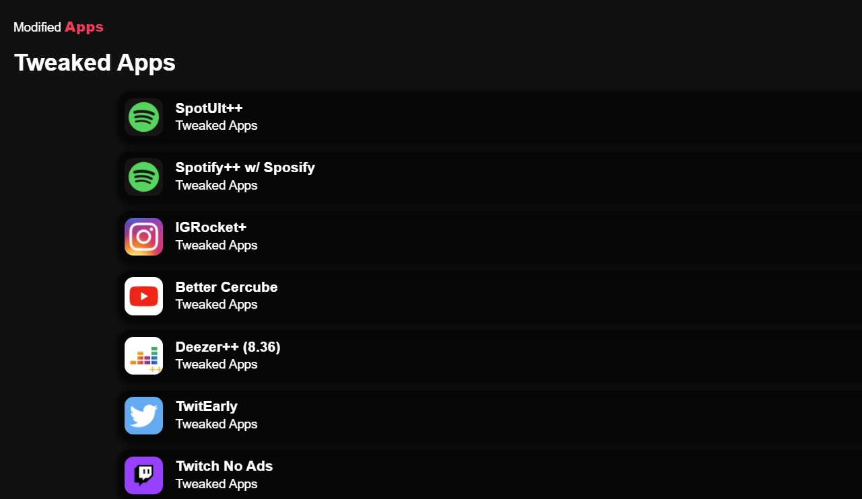862x499 pixels.
Task: Click the YouTube icon beside Better Cercube
Action: coord(143,296)
